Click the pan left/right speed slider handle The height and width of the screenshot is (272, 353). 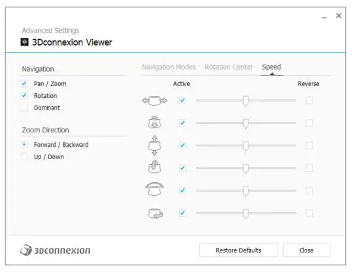pyautogui.click(x=246, y=101)
